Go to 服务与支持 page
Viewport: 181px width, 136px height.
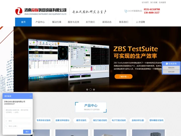pos(73,22)
